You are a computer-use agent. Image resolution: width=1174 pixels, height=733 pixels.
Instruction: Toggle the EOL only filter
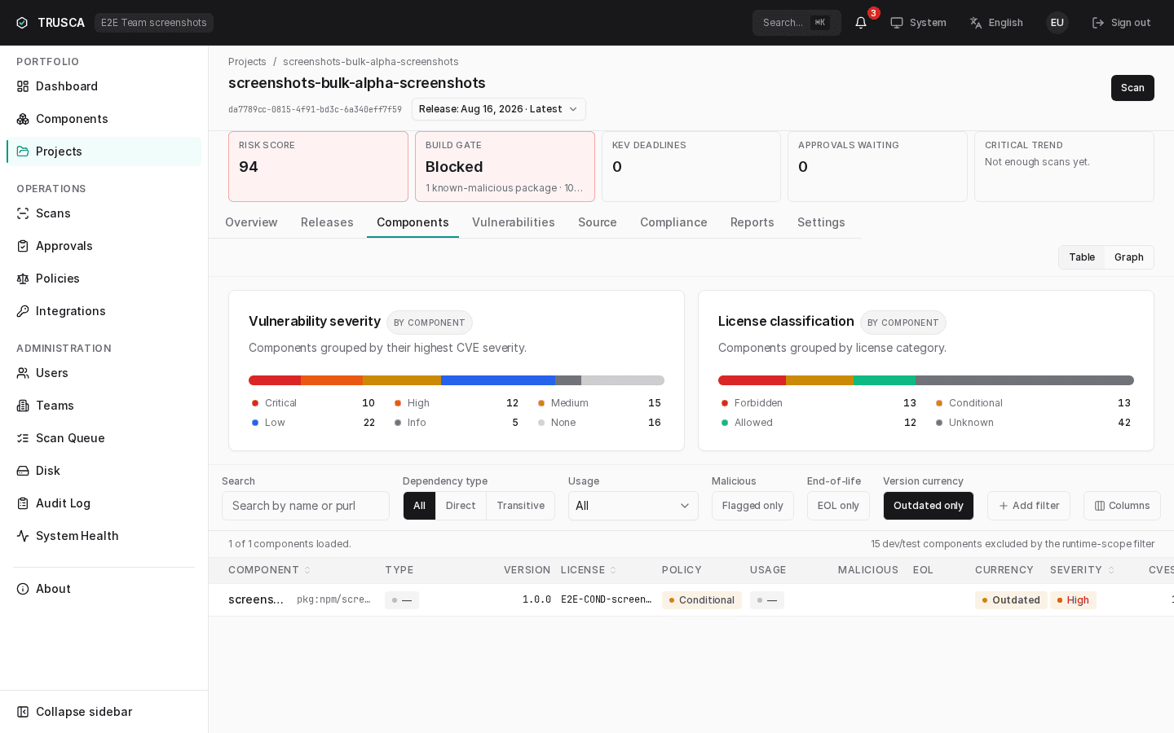click(x=838, y=506)
